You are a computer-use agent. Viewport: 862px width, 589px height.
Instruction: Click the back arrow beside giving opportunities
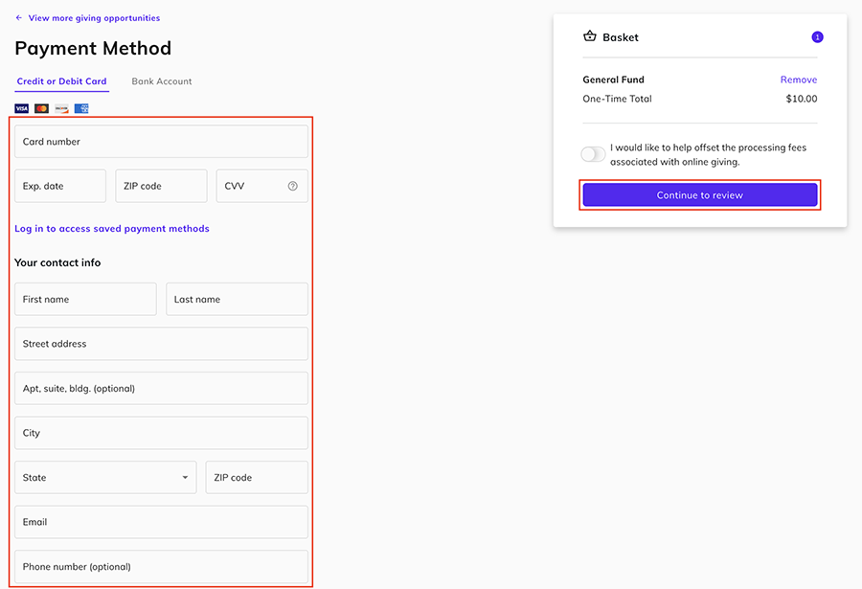click(x=19, y=18)
